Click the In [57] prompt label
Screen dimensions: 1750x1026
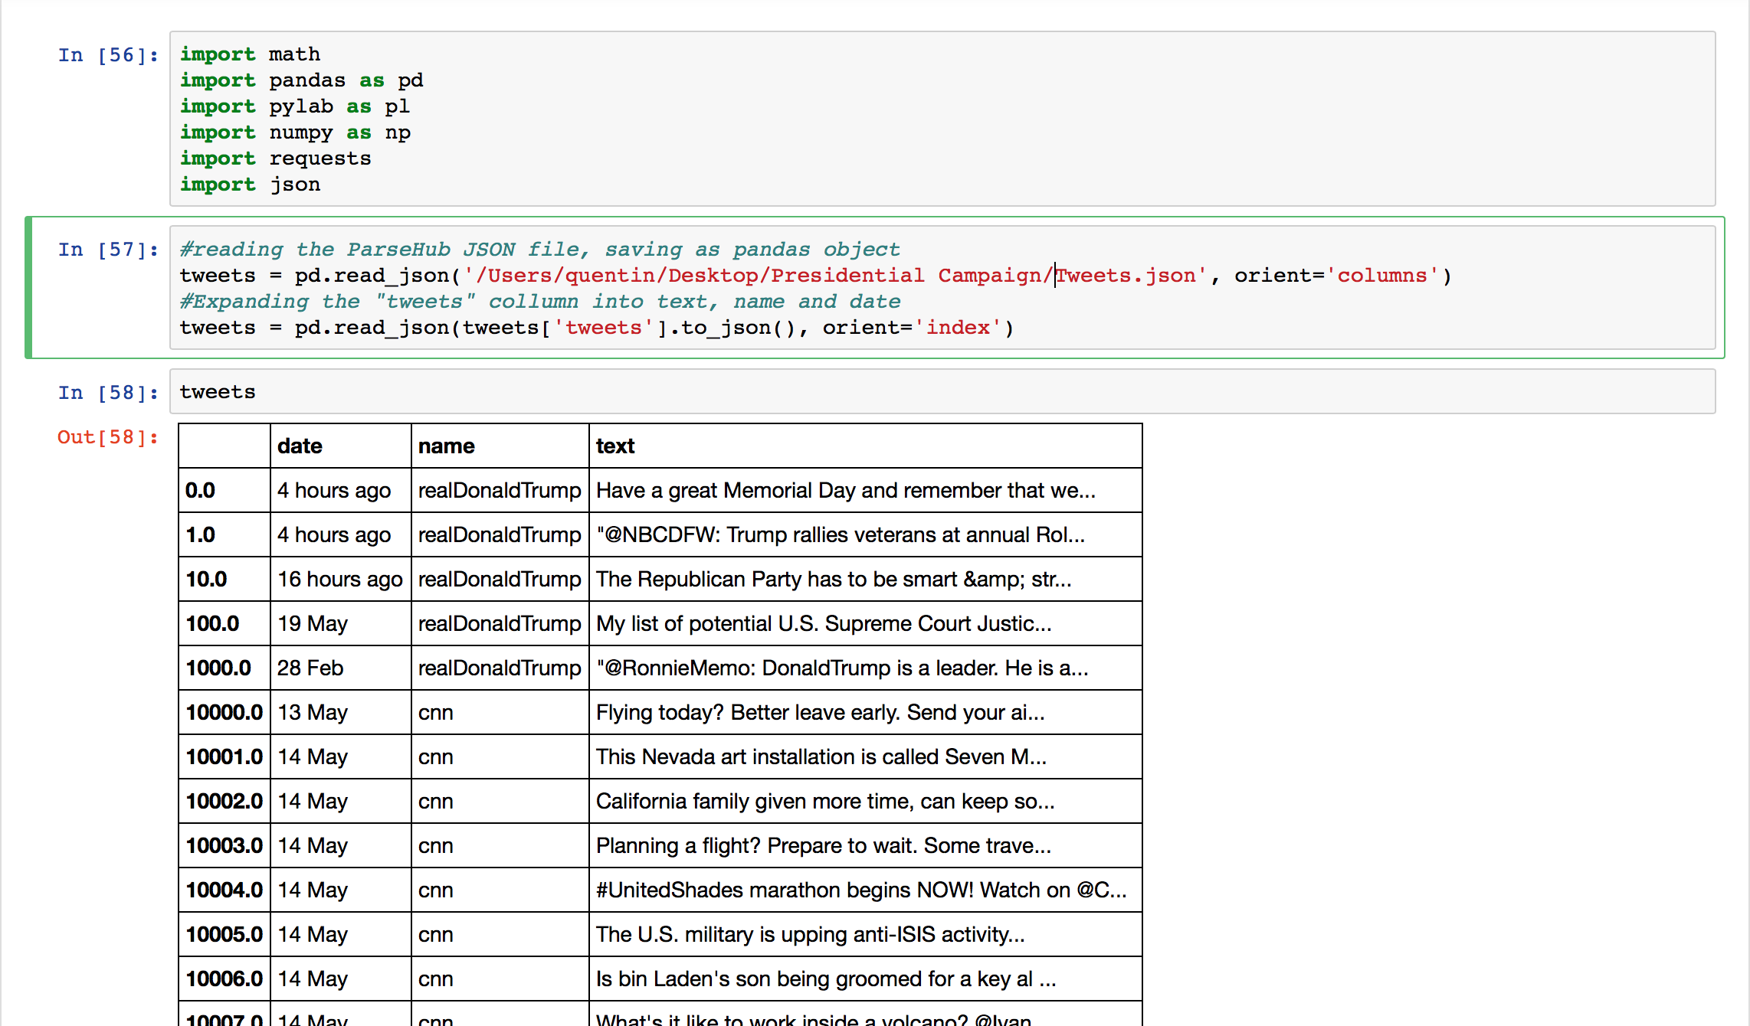point(108,250)
